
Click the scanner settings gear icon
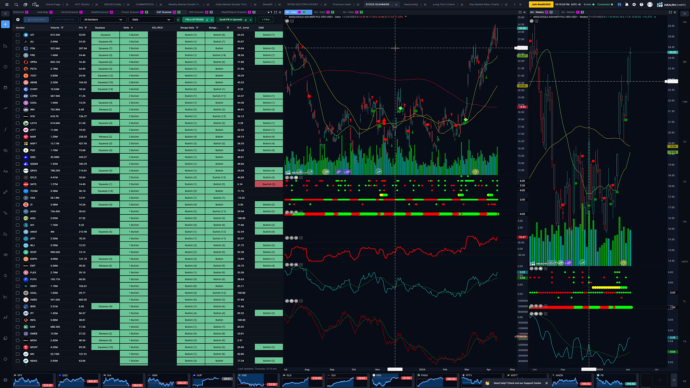coord(18,20)
